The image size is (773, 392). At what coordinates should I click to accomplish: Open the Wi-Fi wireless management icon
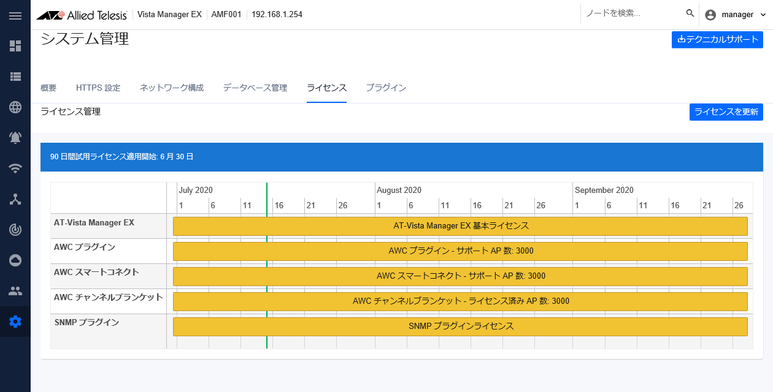click(15, 168)
